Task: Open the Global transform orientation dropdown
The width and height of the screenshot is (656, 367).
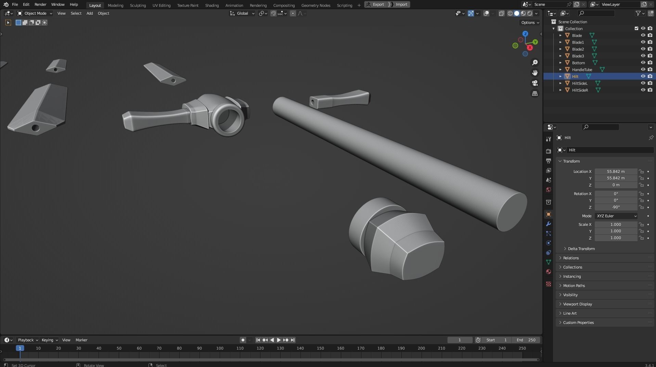Action: point(242,13)
